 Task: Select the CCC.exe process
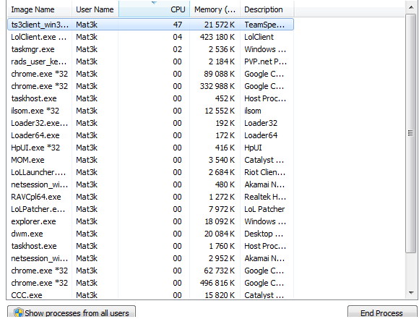151,295
